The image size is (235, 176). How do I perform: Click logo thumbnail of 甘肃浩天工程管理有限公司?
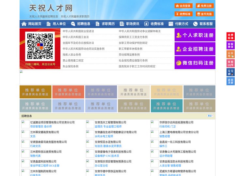coord(90,124)
